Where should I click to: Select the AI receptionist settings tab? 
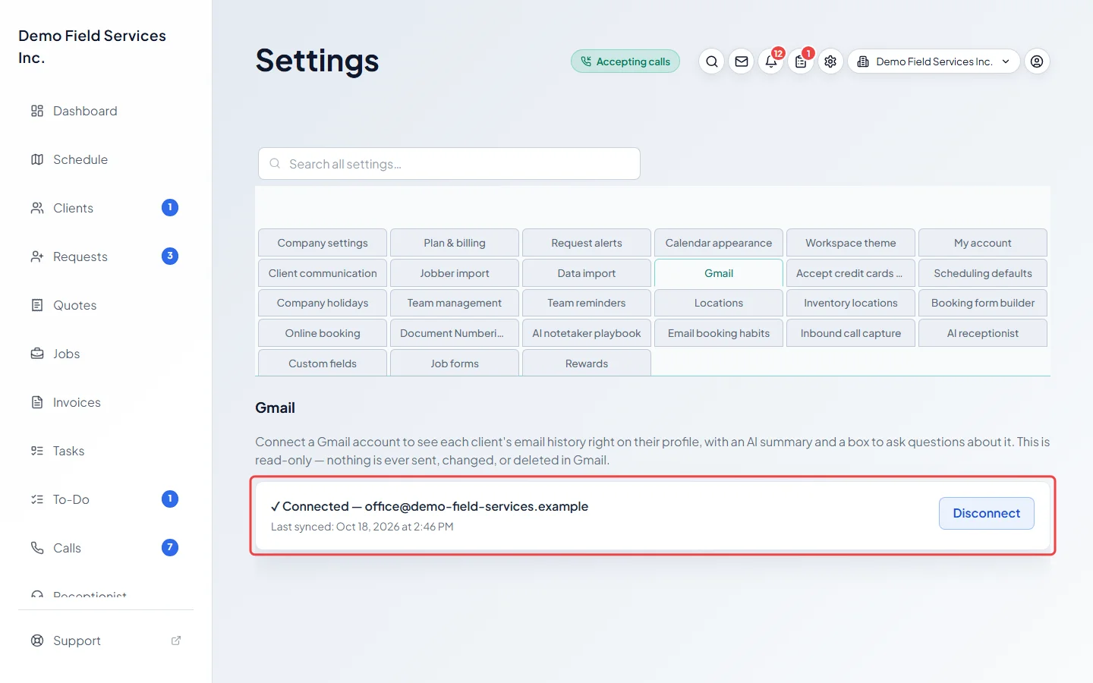pyautogui.click(x=983, y=333)
